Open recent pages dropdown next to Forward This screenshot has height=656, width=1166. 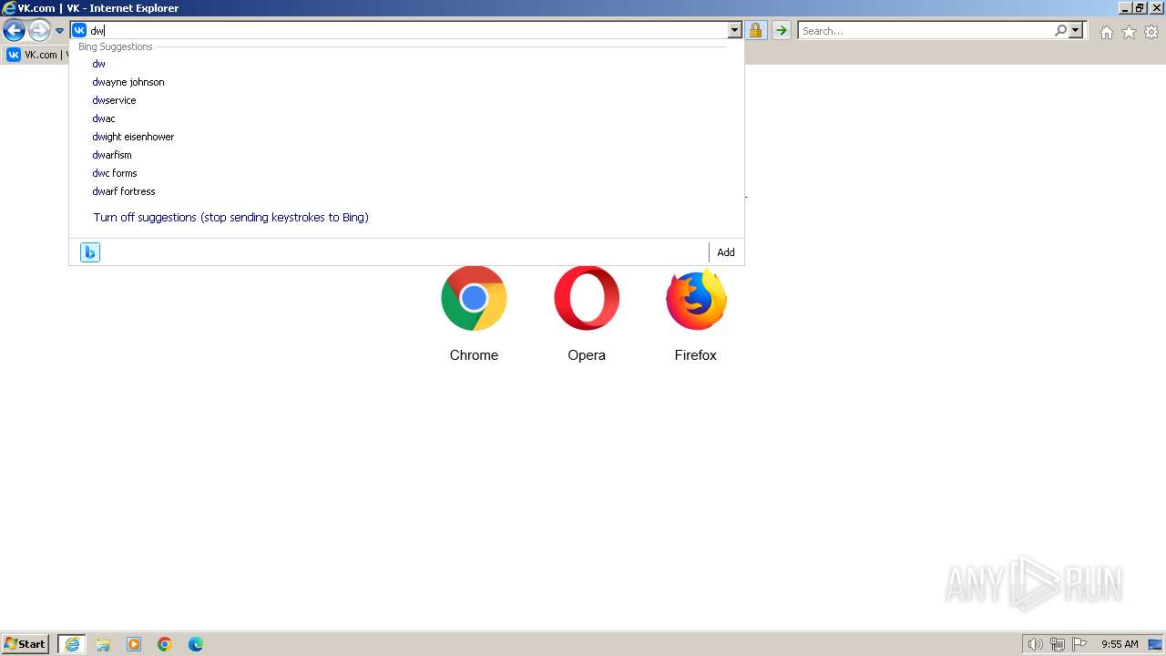coord(59,31)
